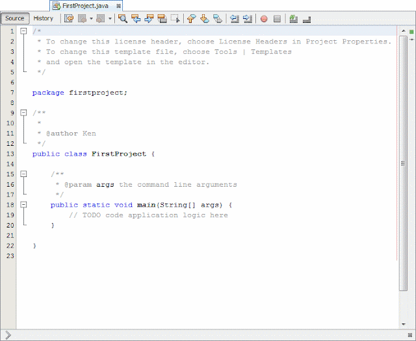Click 'public' keyword on line 13
The width and height of the screenshot is (416, 341).
[46, 154]
